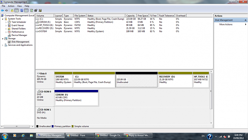248x140 pixels.
Task: Sort by Fault Tolerance column header
Action: [x=166, y=16]
